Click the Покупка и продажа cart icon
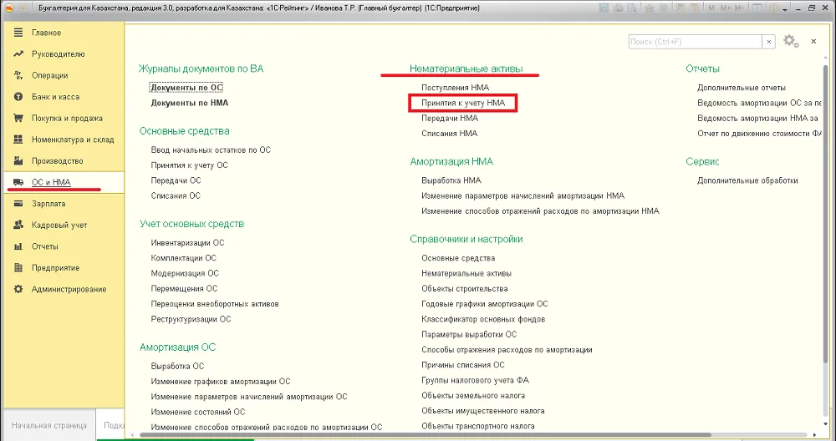The image size is (836, 441). click(18, 118)
